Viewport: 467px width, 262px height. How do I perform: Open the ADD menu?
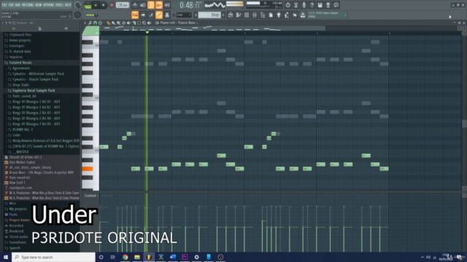(x=18, y=5)
